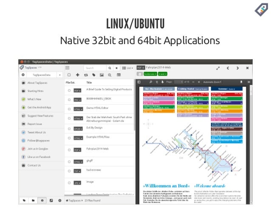Toggle PDF sidebar icon in viewer toolbar
Screen dimensions: 271x209
(139, 82)
